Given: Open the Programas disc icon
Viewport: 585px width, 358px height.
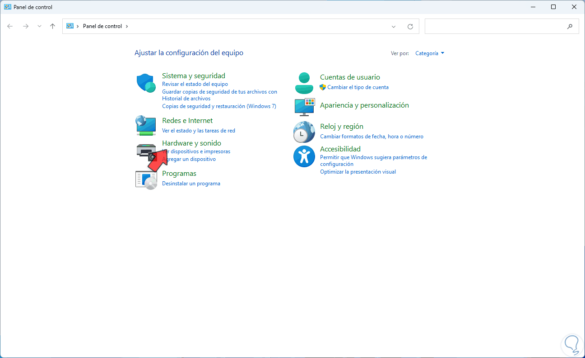Looking at the screenshot, I should [146, 179].
